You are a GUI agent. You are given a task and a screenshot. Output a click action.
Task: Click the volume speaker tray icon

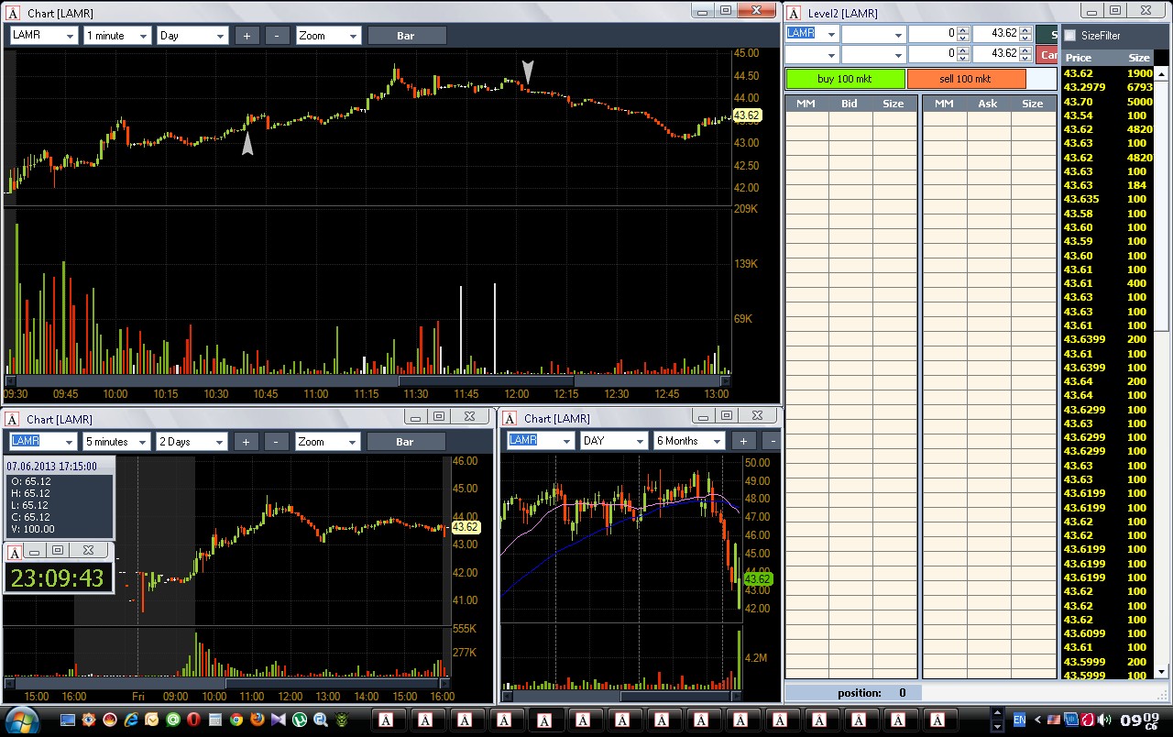1103,720
